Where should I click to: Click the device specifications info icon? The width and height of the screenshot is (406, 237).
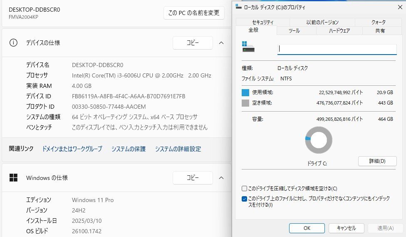[x=13, y=43]
